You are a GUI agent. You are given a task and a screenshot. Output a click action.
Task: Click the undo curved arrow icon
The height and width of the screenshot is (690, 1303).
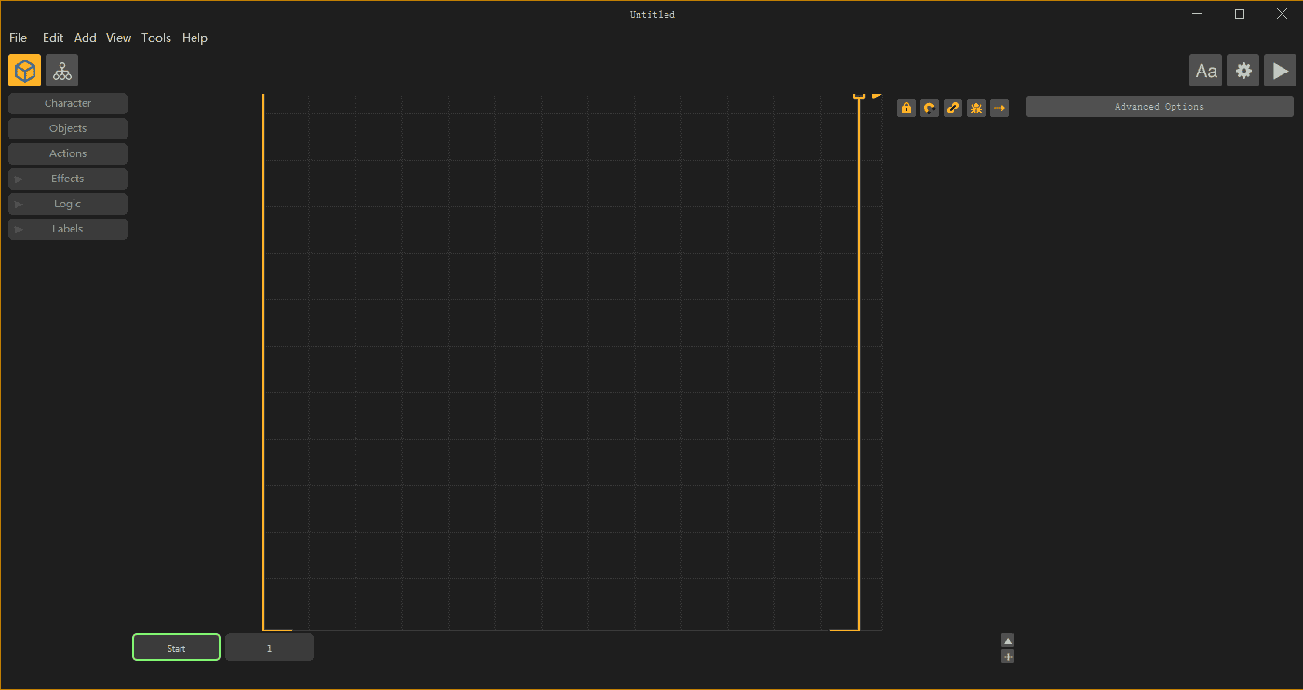pyautogui.click(x=929, y=107)
